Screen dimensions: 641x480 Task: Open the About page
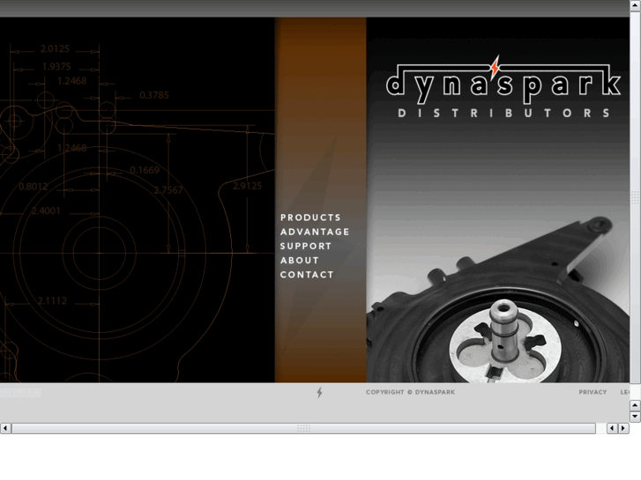point(300,261)
